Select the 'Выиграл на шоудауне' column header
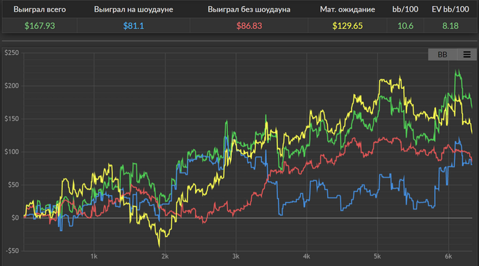The image size is (479, 266). (x=133, y=10)
